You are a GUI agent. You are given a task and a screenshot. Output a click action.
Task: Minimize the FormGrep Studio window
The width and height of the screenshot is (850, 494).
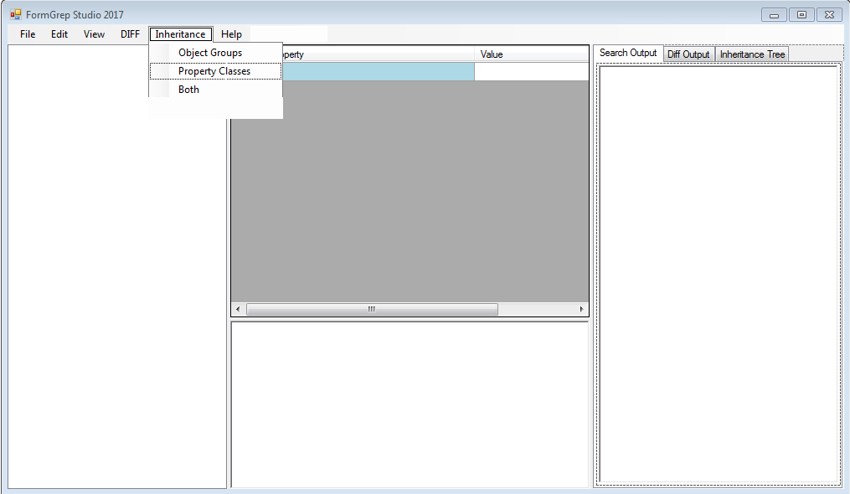tap(774, 15)
